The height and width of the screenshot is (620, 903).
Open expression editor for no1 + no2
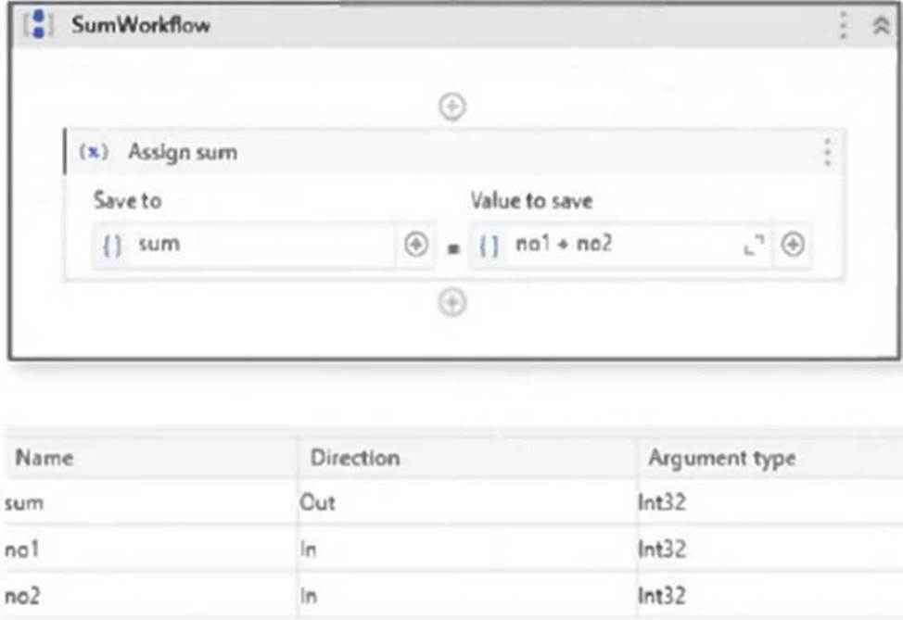tap(753, 245)
